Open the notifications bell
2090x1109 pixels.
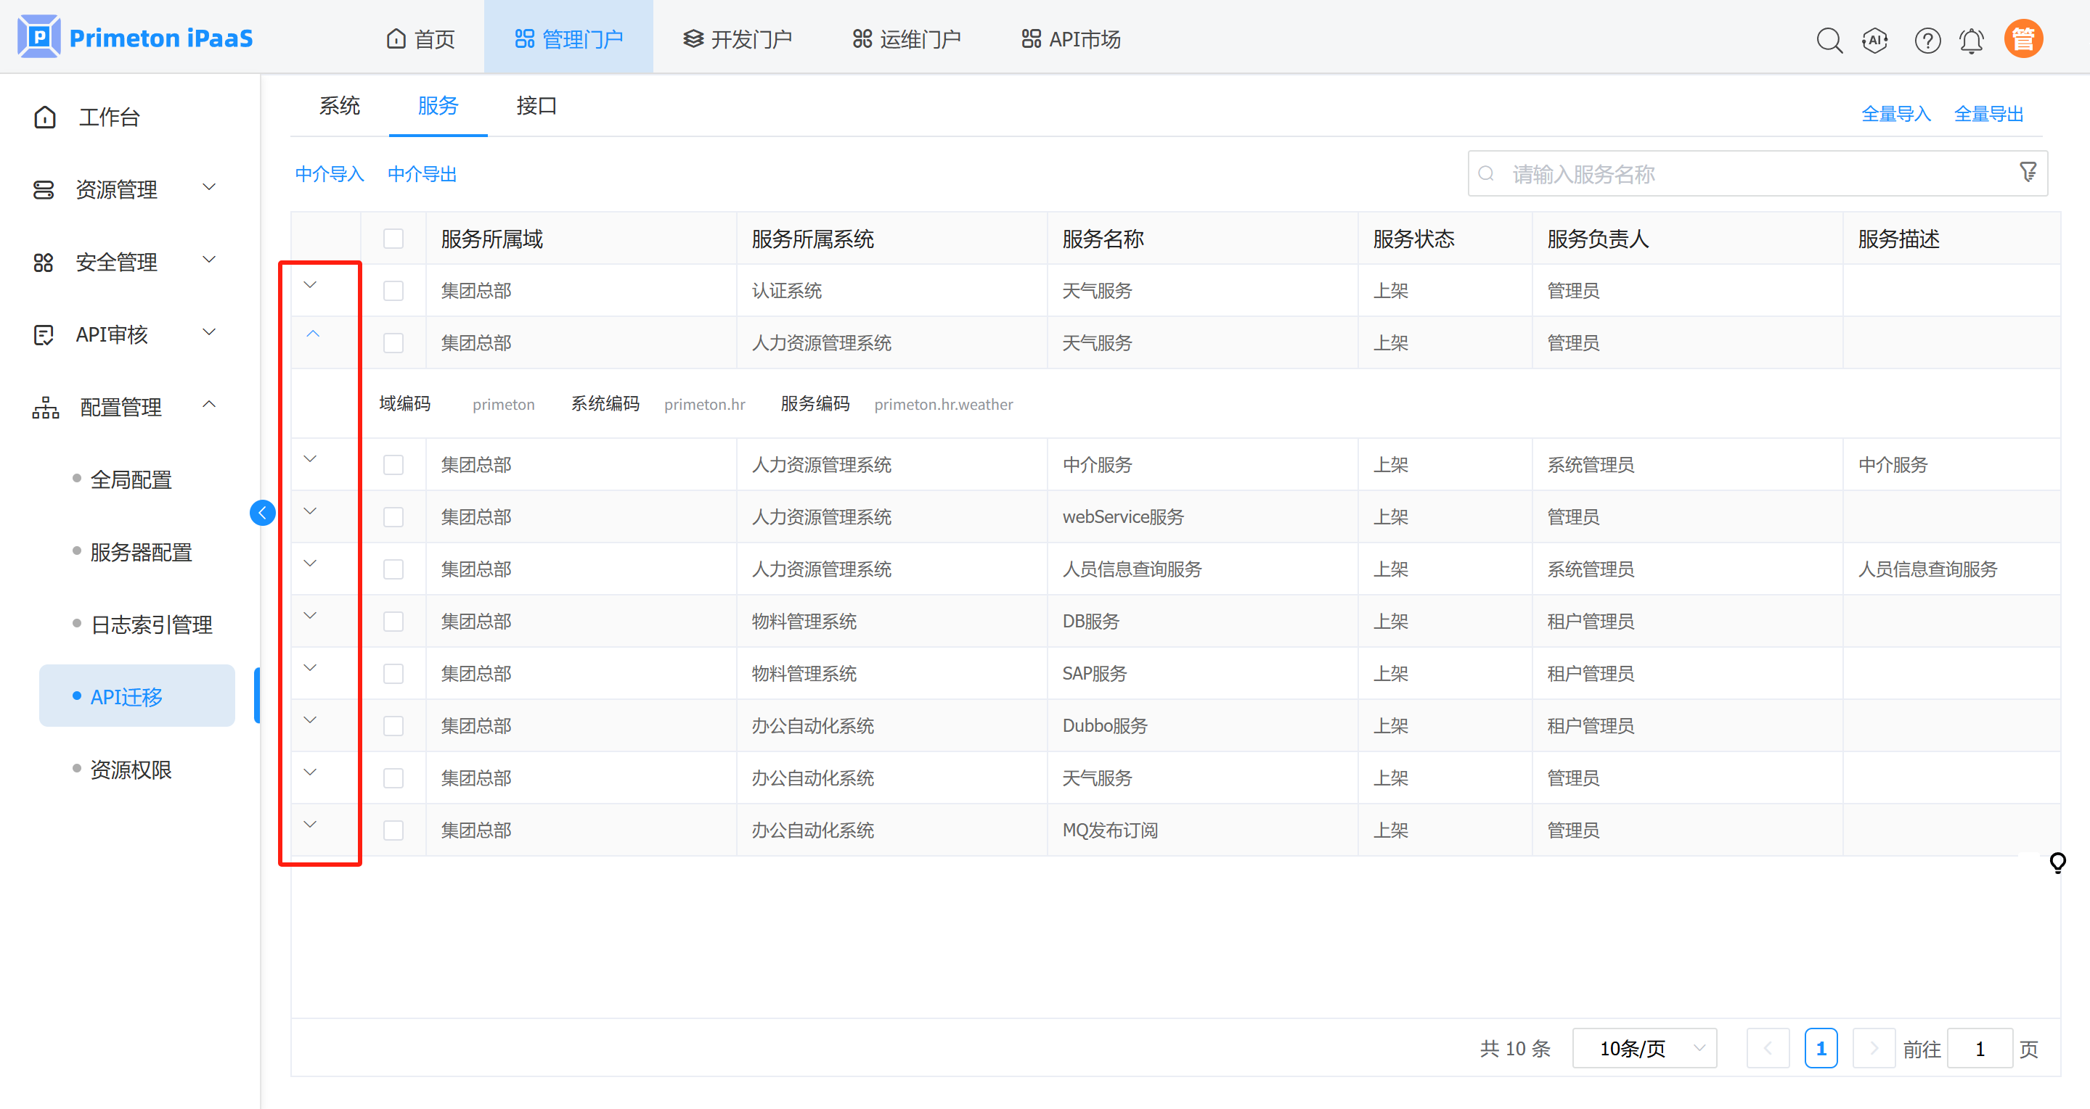(x=1972, y=40)
